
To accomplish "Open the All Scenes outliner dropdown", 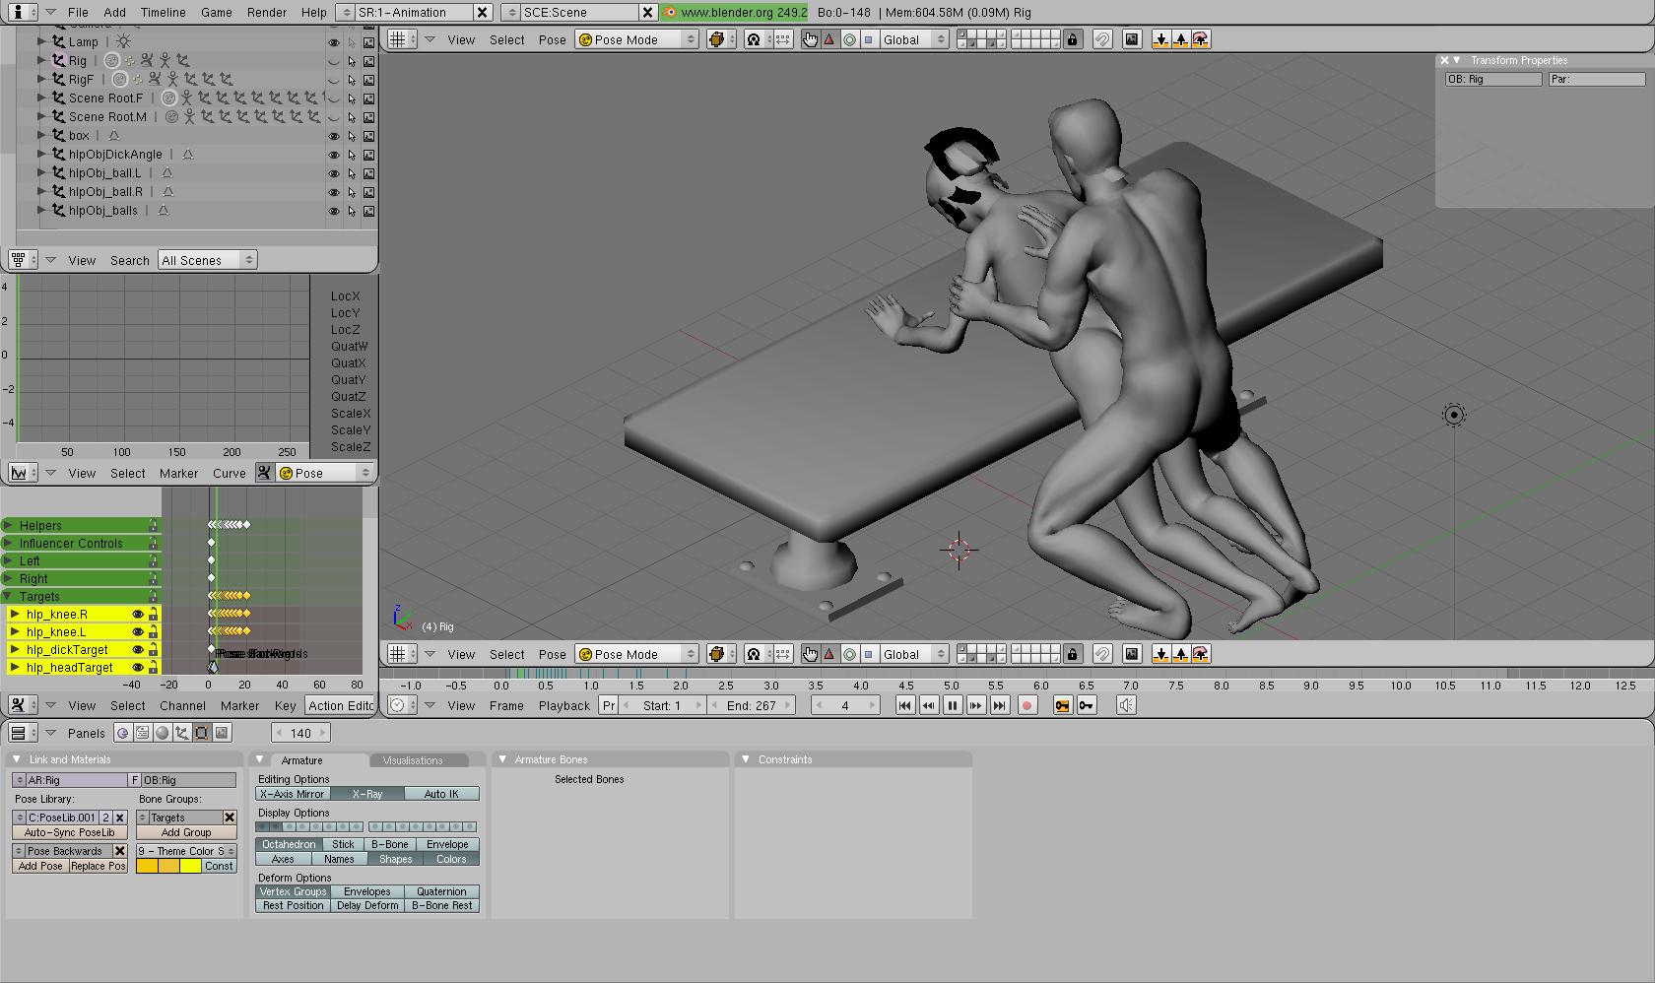I will tap(207, 260).
